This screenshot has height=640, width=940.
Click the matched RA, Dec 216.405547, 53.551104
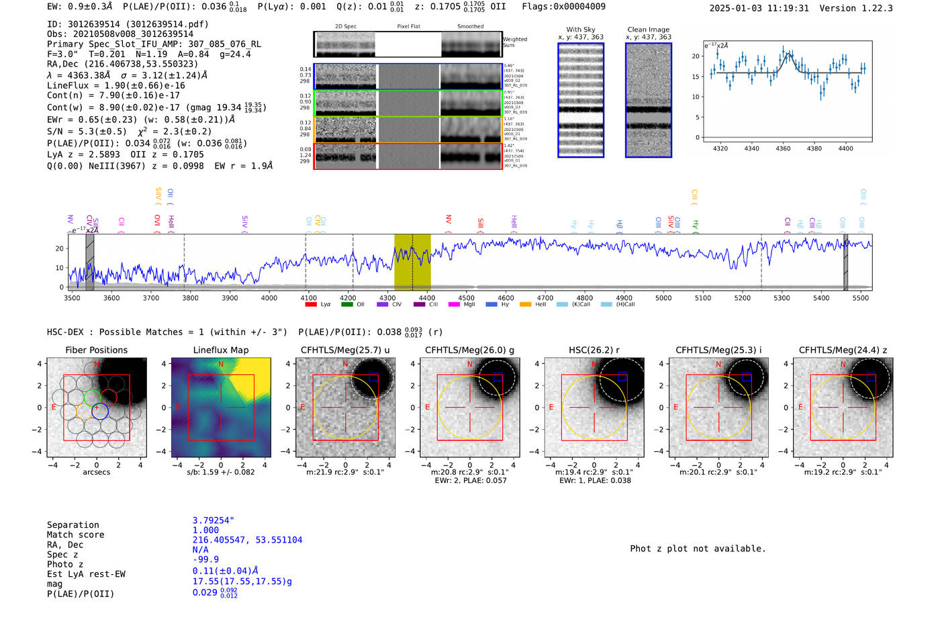[247, 540]
